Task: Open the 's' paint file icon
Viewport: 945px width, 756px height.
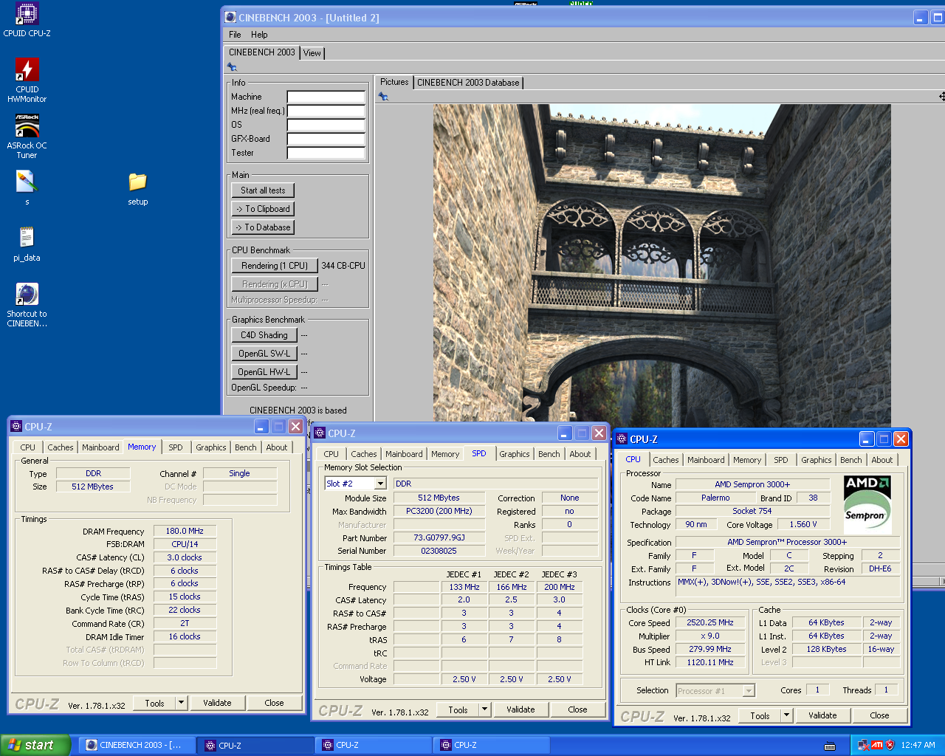Action: (27, 188)
